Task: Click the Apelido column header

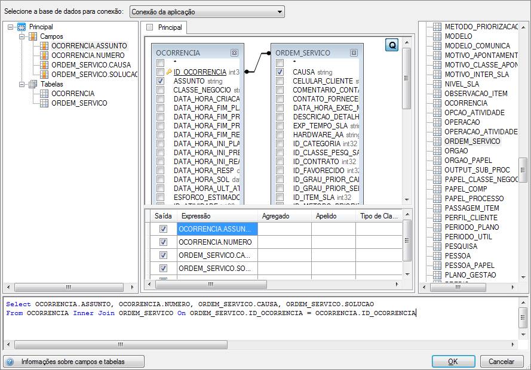Action: [333, 216]
